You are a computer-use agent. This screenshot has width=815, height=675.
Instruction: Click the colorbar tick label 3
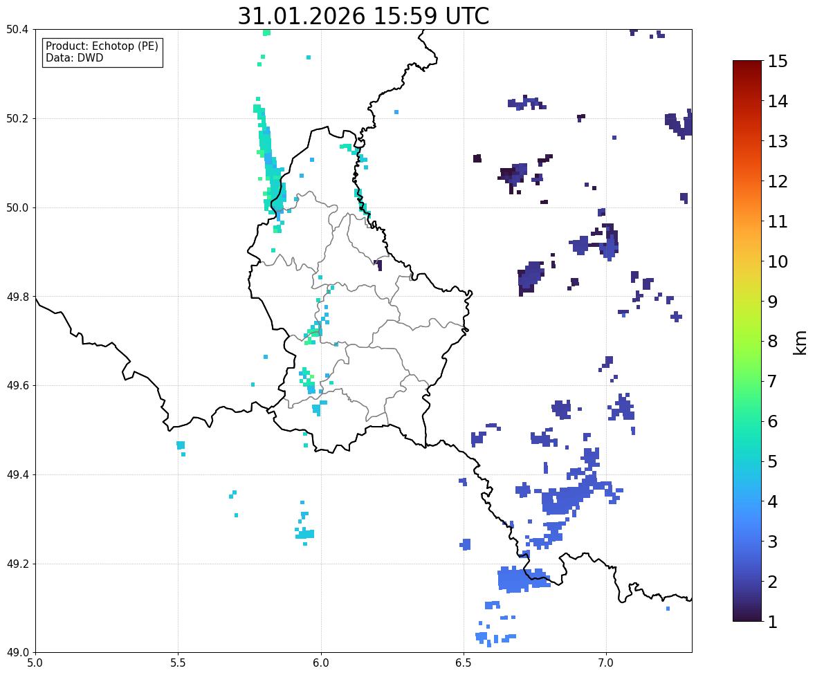[772, 542]
